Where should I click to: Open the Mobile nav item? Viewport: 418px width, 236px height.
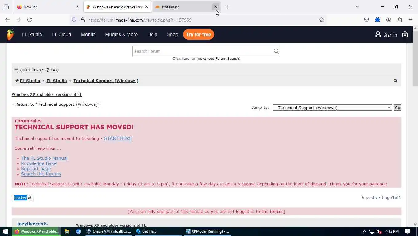88,34
